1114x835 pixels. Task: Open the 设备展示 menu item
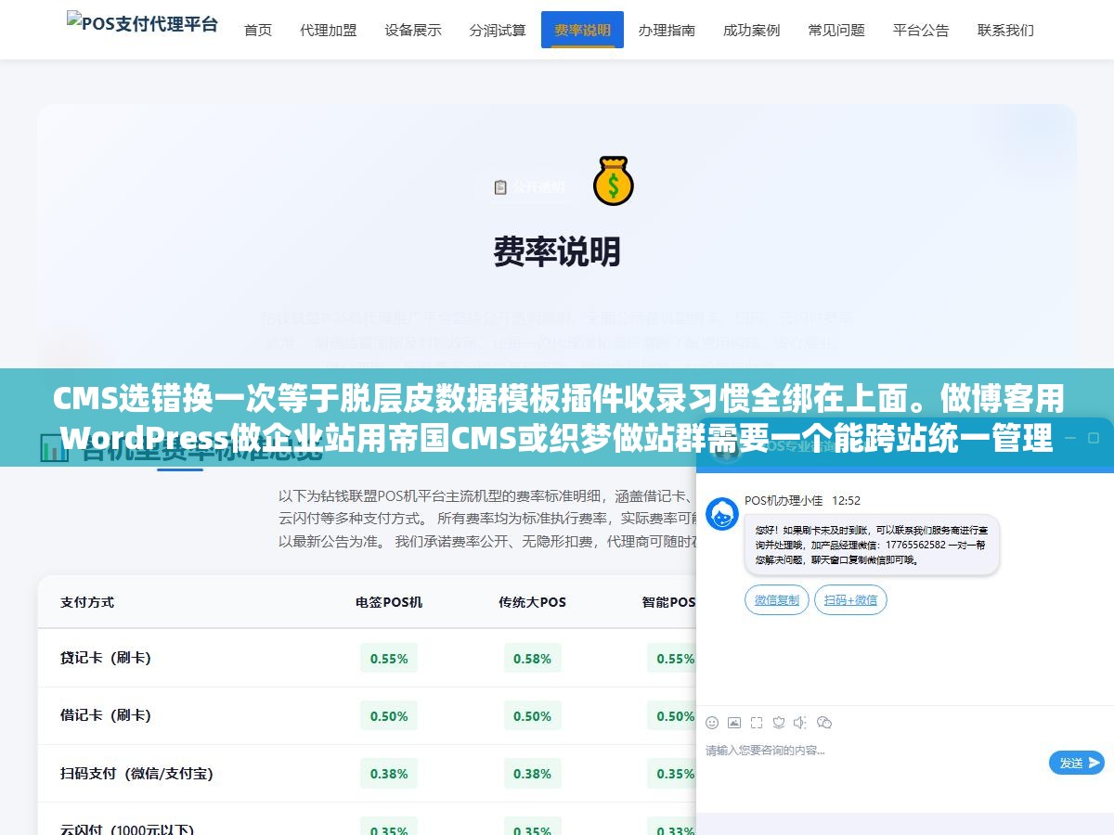click(x=413, y=30)
